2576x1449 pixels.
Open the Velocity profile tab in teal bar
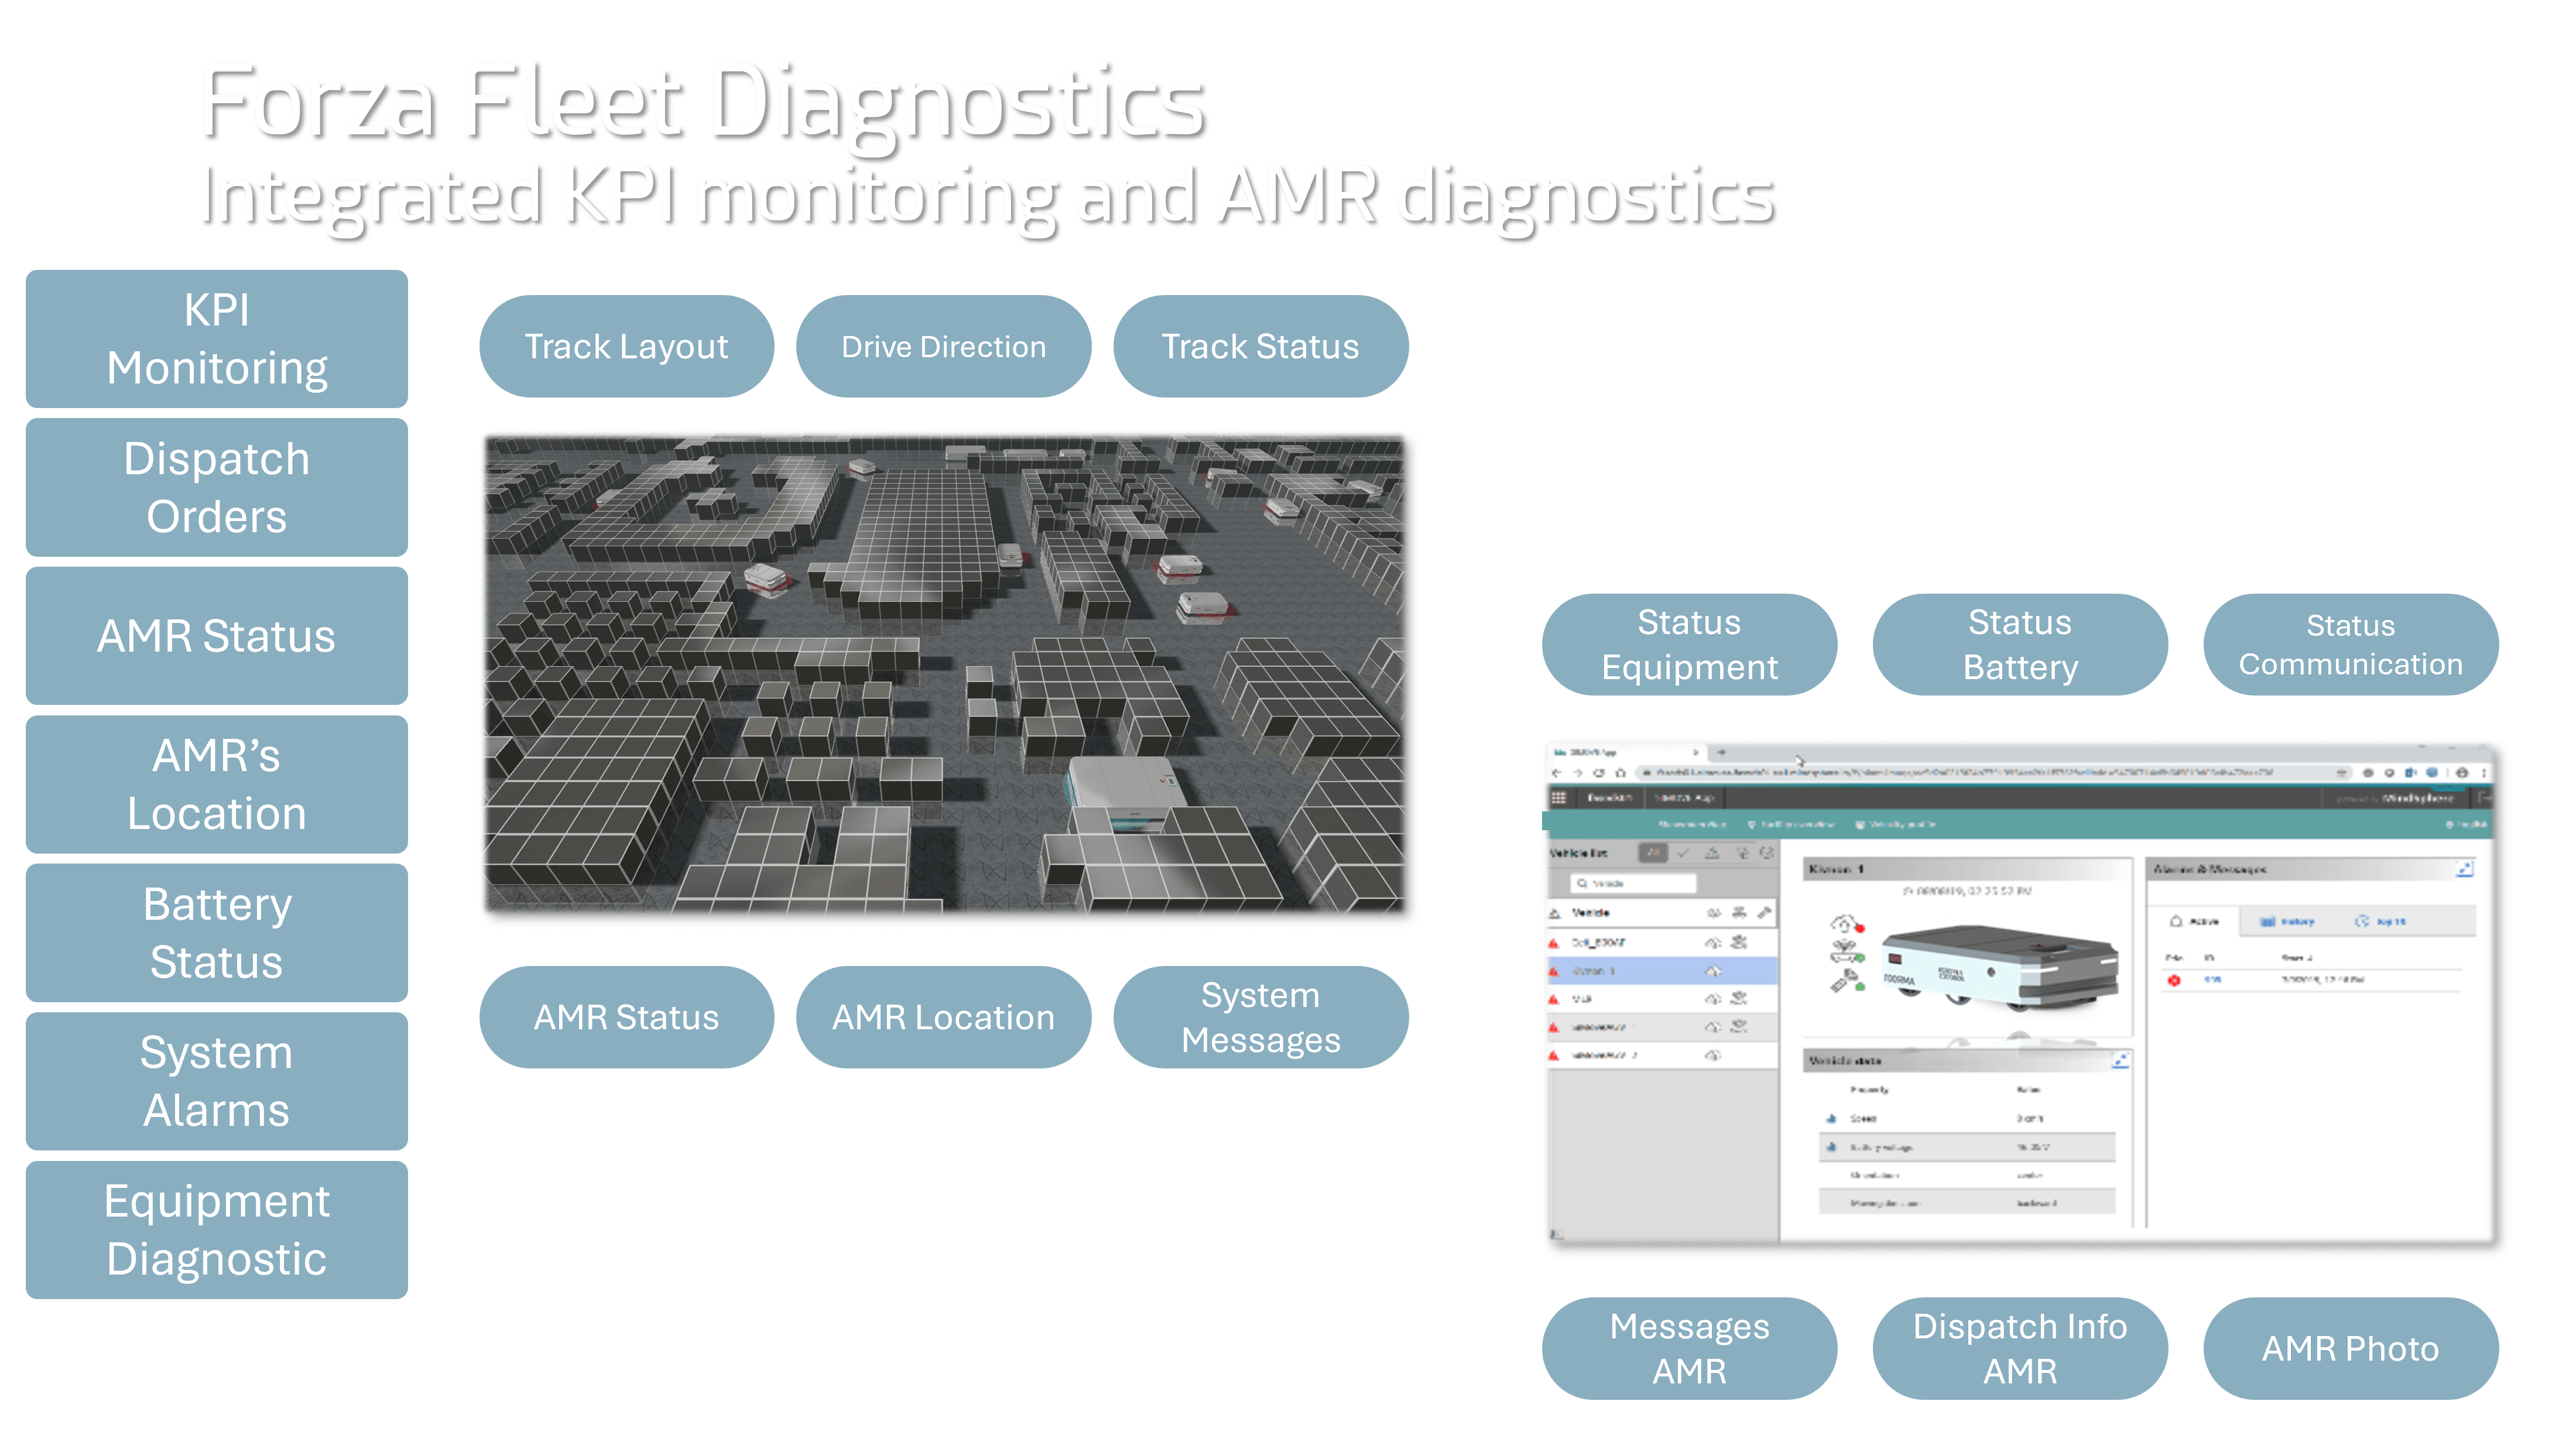tap(1895, 825)
